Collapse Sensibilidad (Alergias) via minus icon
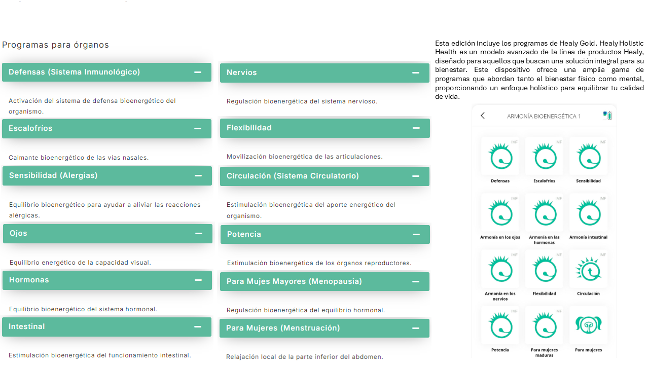This screenshot has height=365, width=649. (198, 176)
